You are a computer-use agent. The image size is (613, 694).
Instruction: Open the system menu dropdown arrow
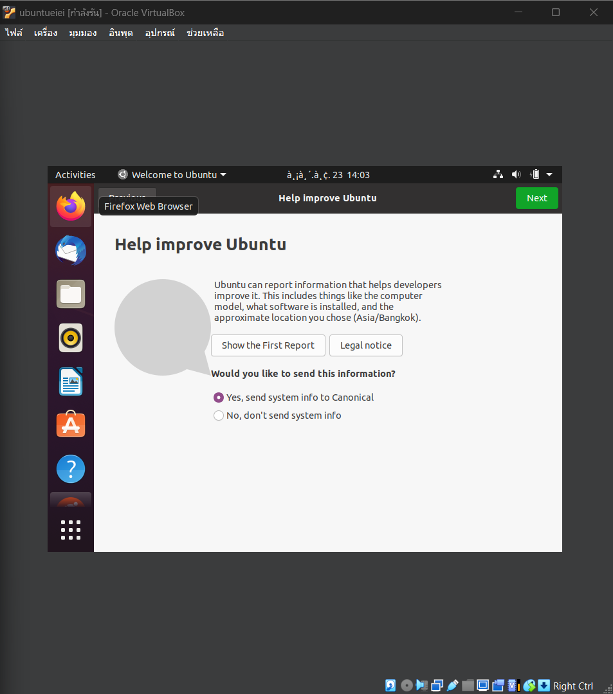(x=549, y=175)
